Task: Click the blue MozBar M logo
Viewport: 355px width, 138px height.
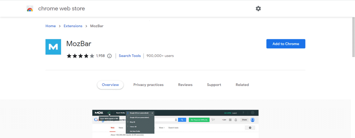Action: [53, 47]
